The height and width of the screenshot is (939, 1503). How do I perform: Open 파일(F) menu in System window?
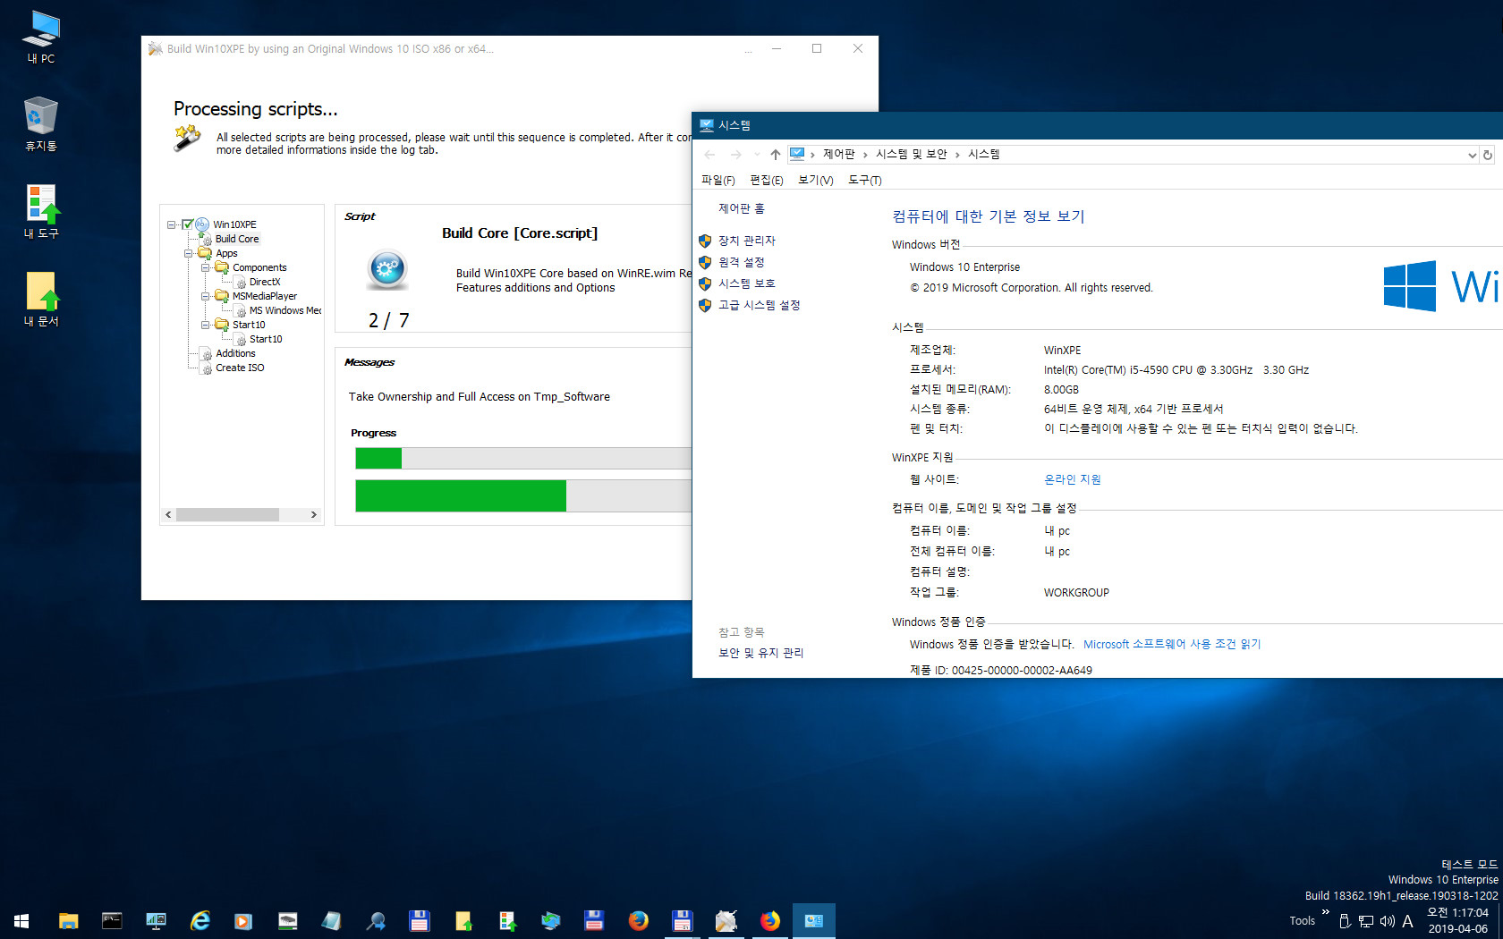(x=718, y=181)
